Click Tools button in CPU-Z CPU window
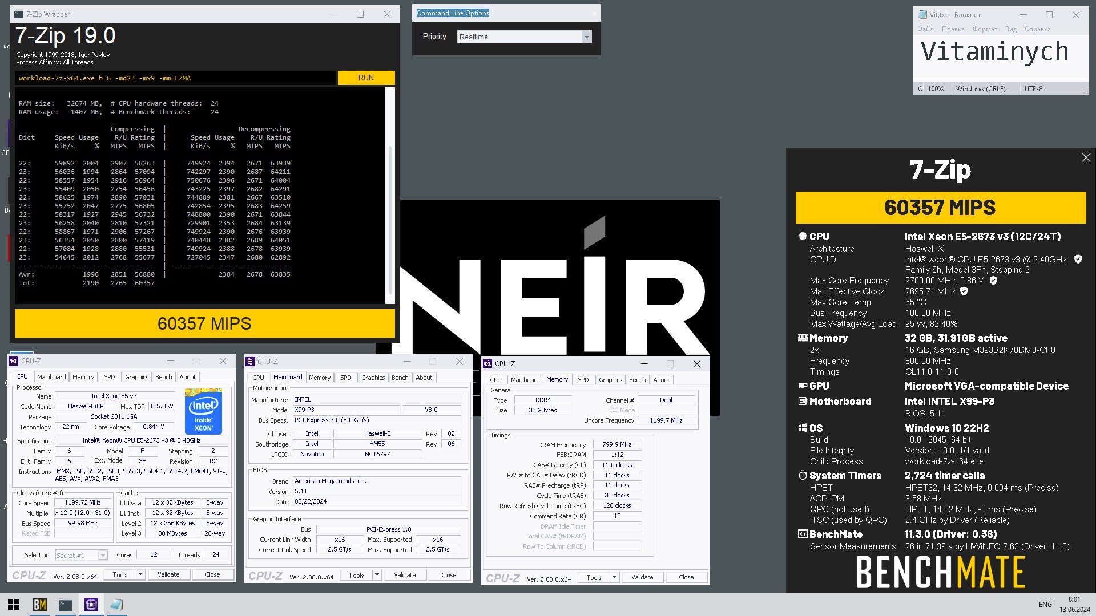The image size is (1096, 616). pos(120,575)
